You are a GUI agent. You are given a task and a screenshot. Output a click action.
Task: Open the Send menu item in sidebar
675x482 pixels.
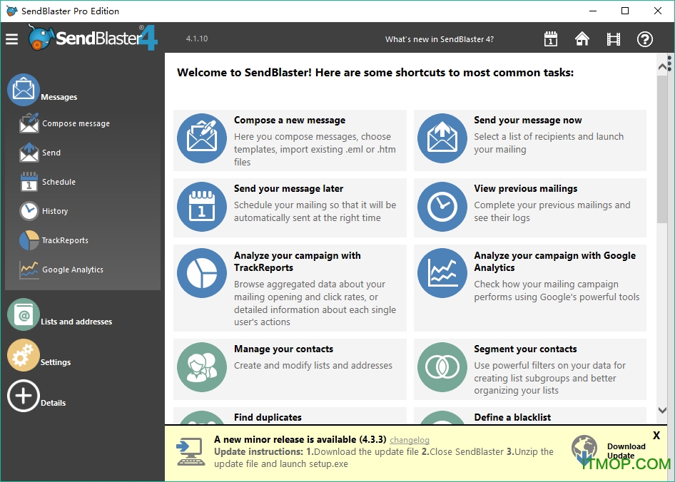click(51, 153)
